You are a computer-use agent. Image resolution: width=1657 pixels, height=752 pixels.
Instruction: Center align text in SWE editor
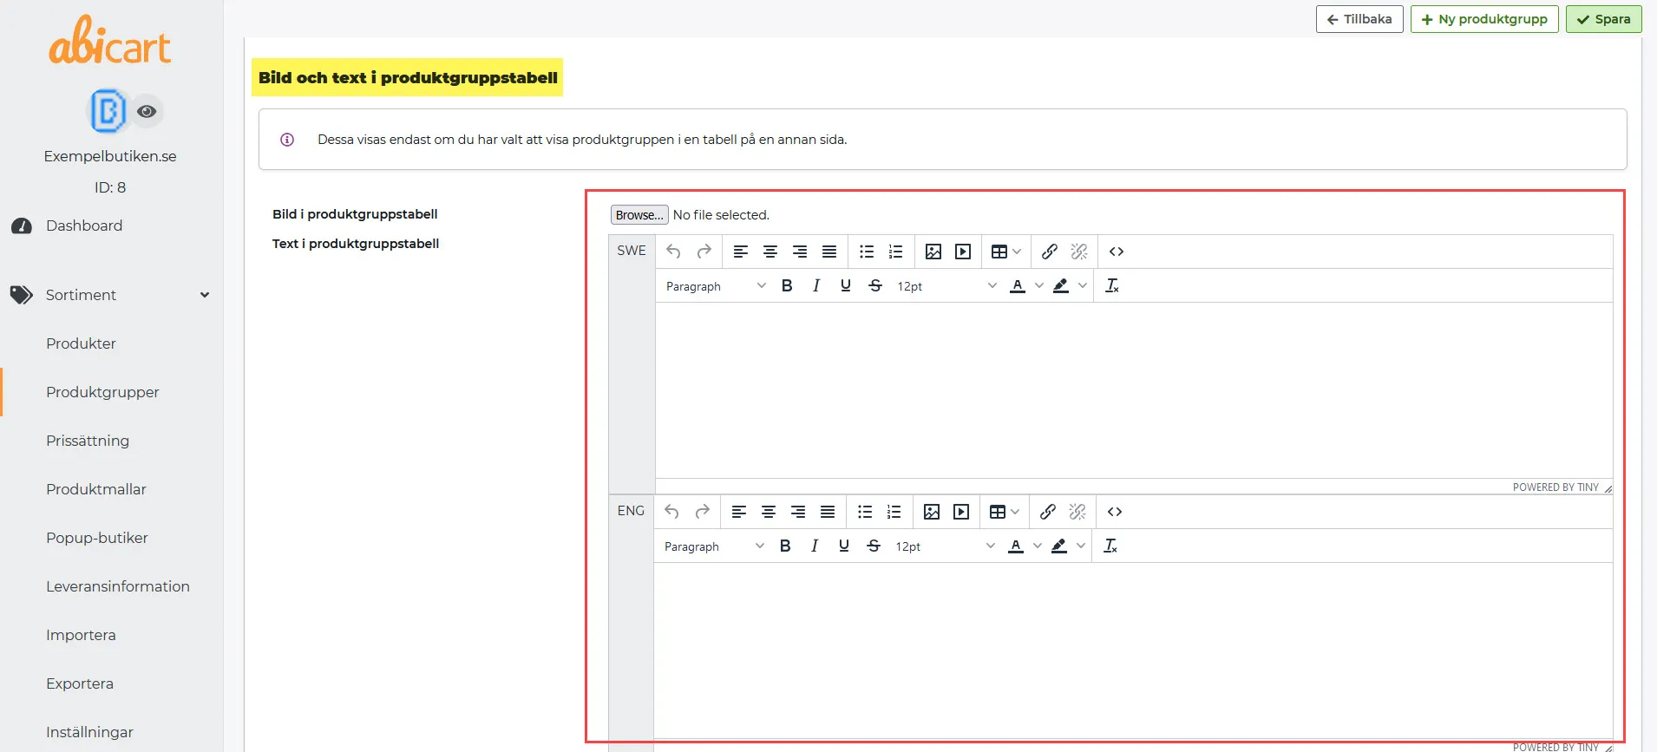tap(770, 252)
